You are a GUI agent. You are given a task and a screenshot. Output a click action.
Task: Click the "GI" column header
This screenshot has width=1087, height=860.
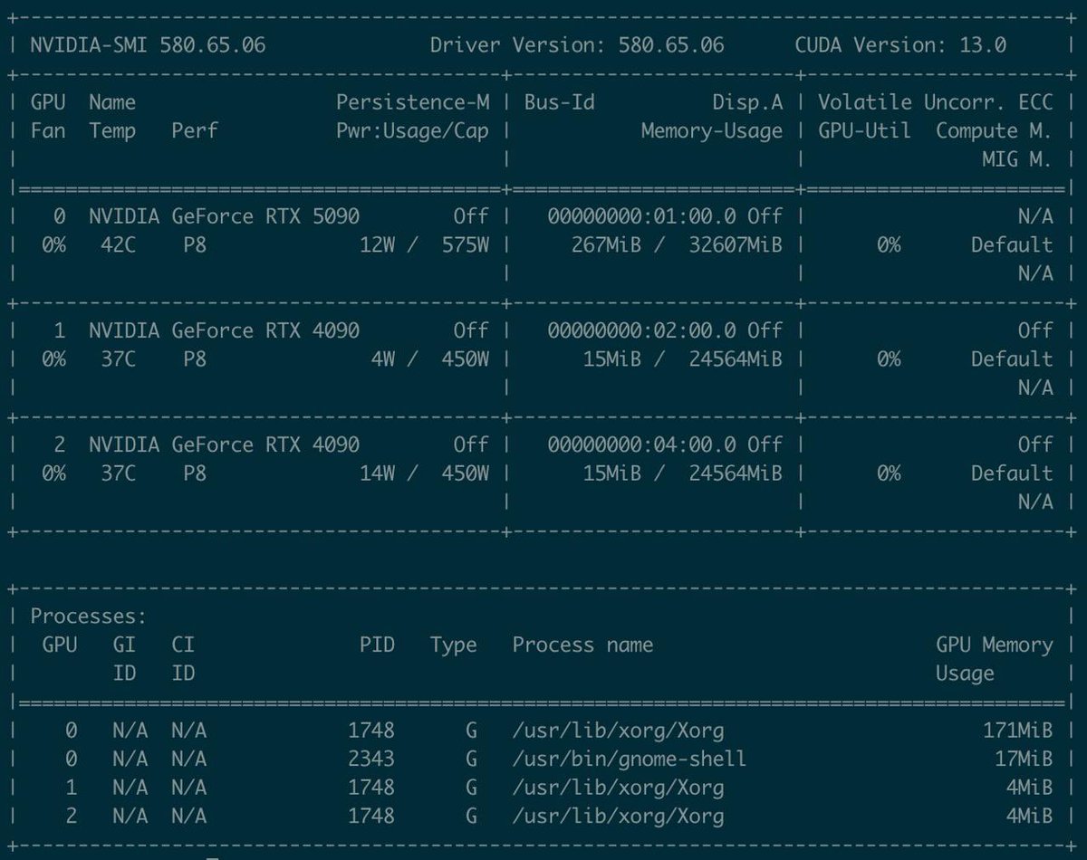pos(124,645)
